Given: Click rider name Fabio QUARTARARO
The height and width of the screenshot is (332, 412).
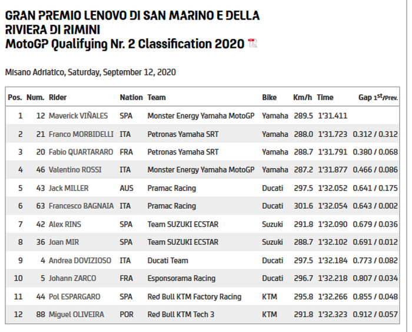Looking at the screenshot, I should tap(81, 152).
